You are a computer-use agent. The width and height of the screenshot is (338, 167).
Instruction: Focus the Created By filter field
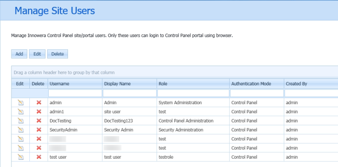tap(311, 93)
